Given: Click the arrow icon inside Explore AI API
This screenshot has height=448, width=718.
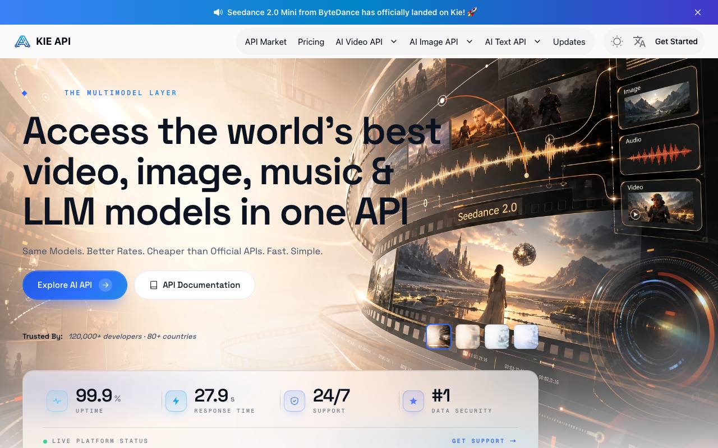Looking at the screenshot, I should (x=105, y=285).
